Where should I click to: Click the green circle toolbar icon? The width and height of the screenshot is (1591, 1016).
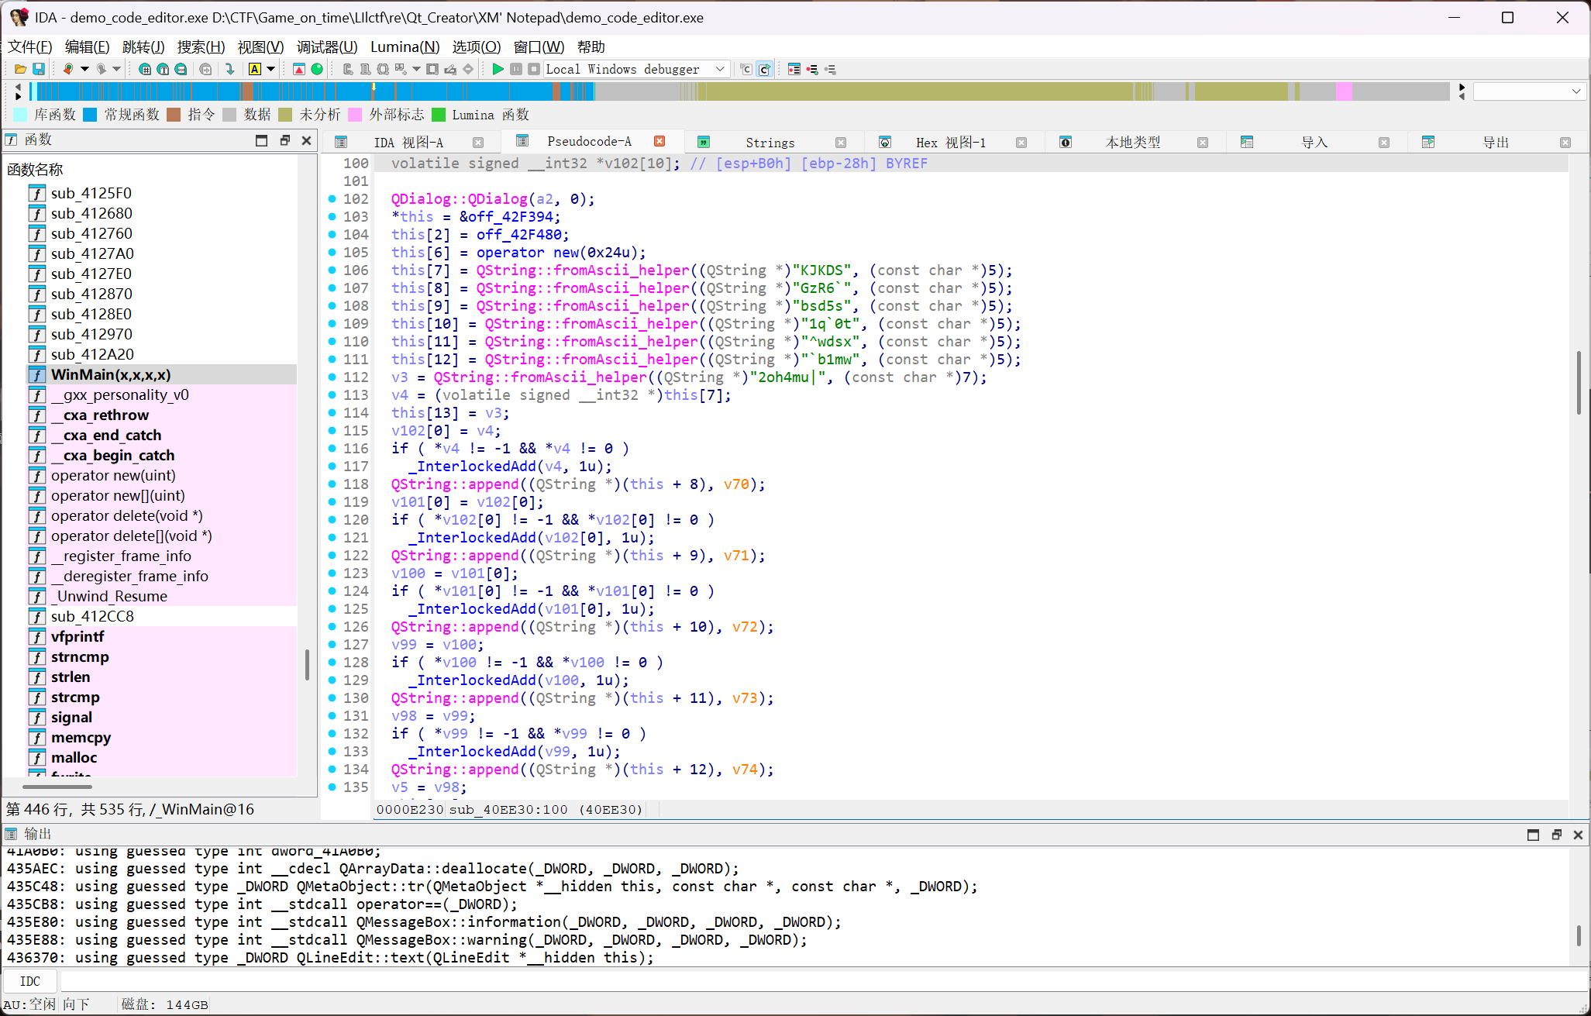(x=317, y=69)
